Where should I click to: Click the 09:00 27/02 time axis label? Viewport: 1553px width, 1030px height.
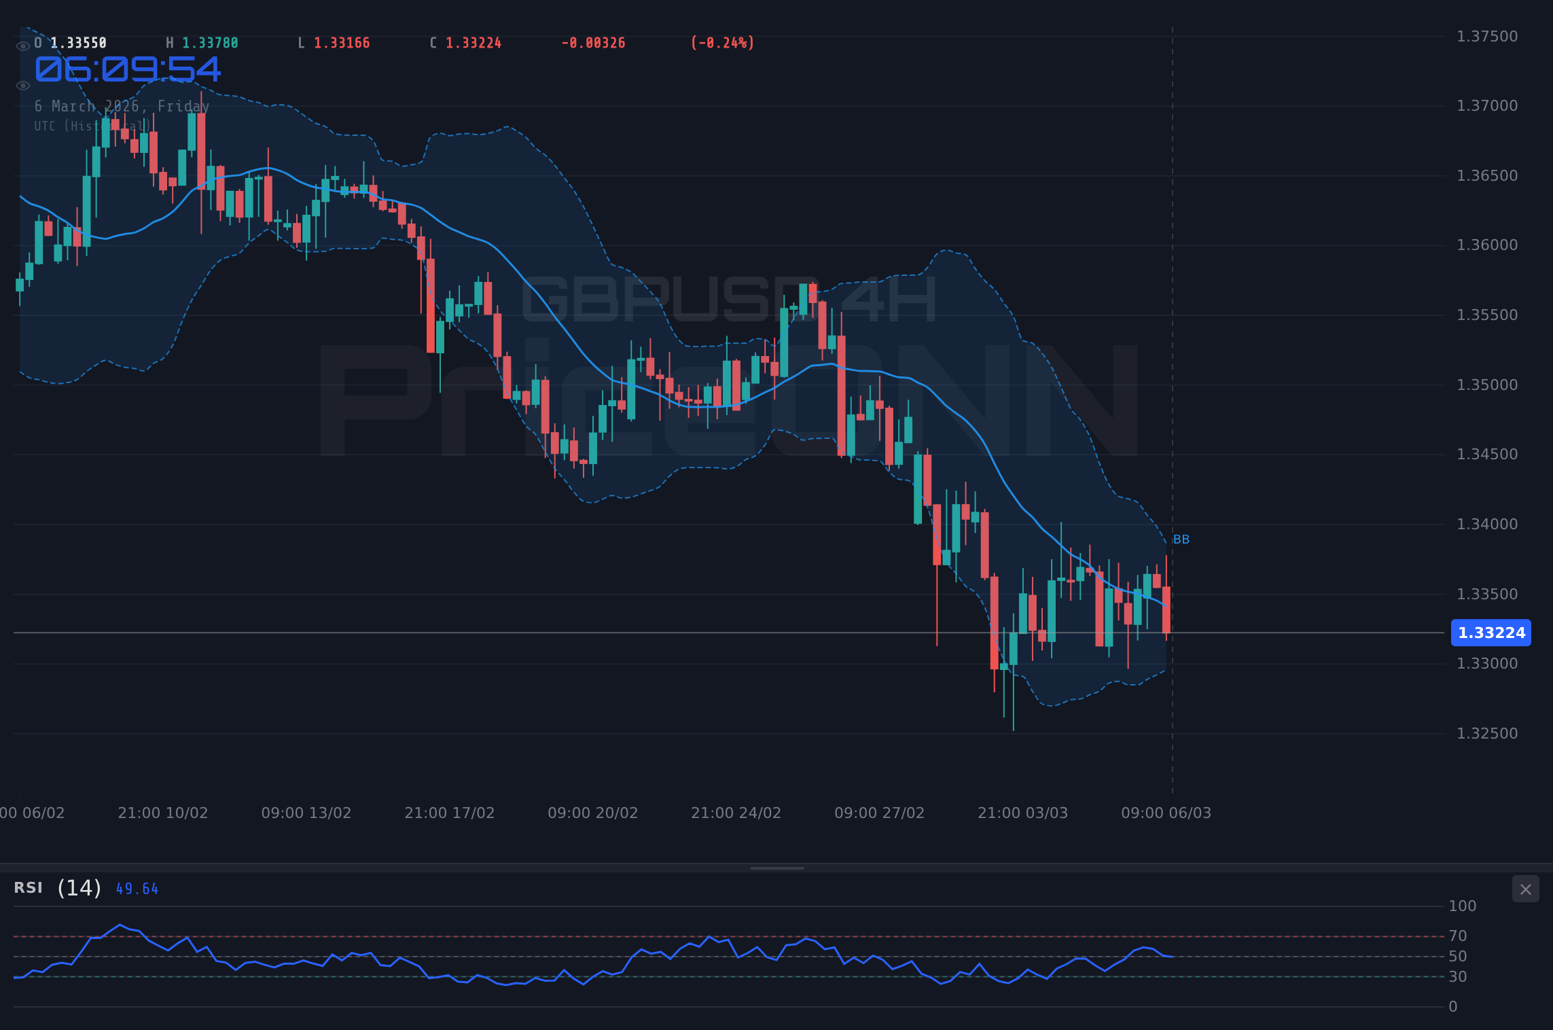click(x=880, y=813)
